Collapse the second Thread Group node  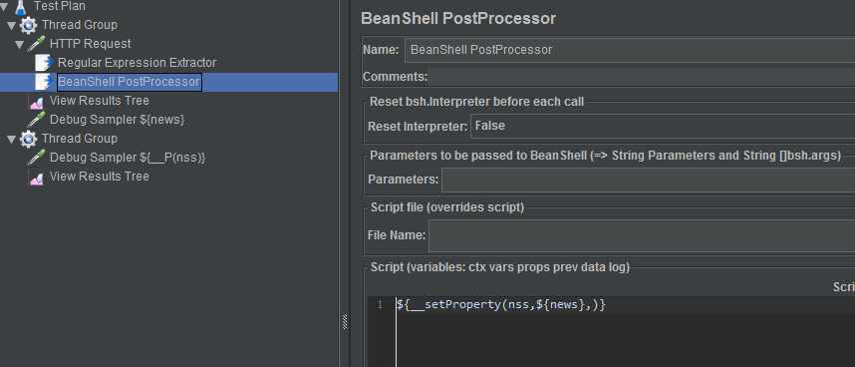tap(11, 140)
